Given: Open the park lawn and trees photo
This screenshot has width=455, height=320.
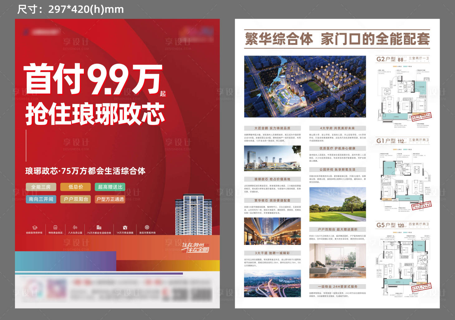Looking at the screenshot, I should pyautogui.click(x=338, y=204).
